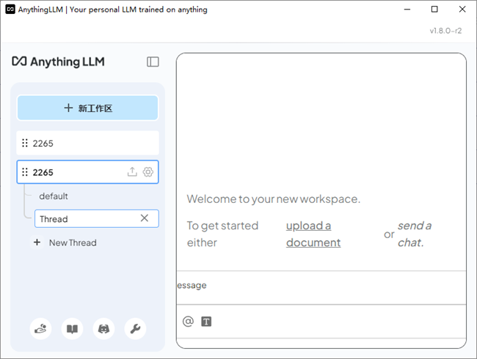Click the 新工作区 new workspace button
Viewport: 477px width, 359px height.
tap(87, 108)
